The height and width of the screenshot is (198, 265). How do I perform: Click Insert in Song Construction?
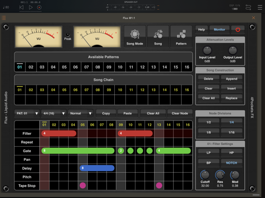231,88
